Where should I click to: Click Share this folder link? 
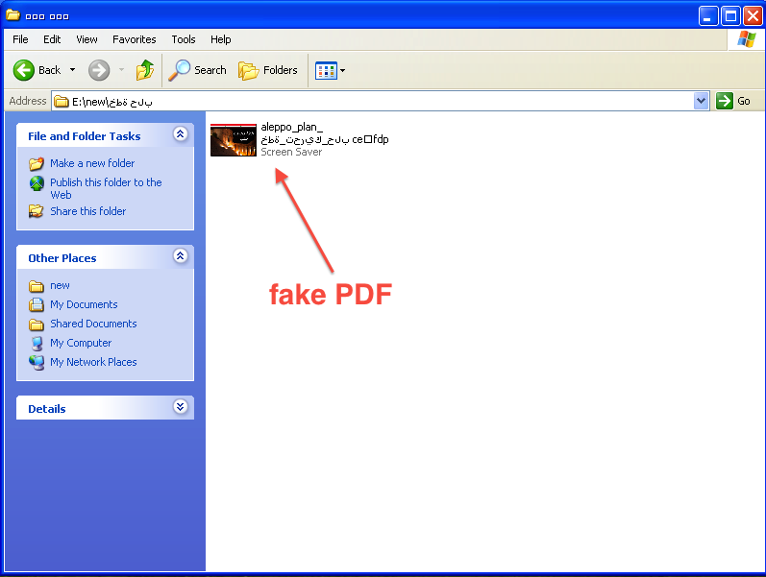tap(87, 211)
